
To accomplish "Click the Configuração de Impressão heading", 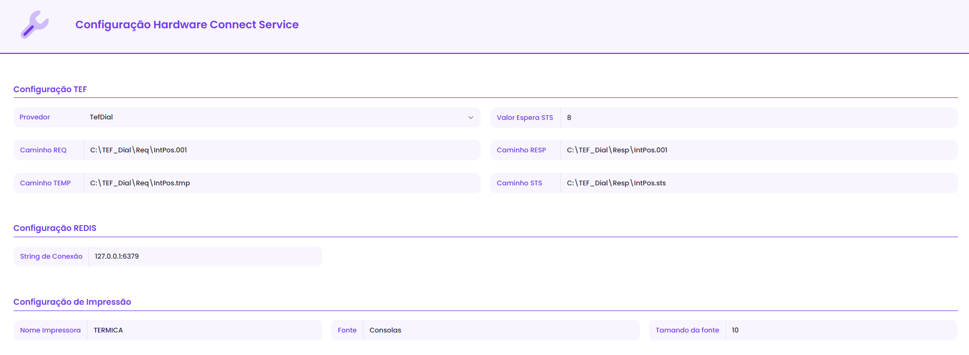I will pyautogui.click(x=72, y=302).
